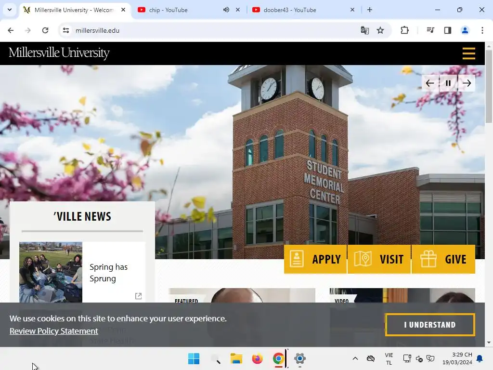
Task: Click the battery tray icon
Action: (430, 358)
